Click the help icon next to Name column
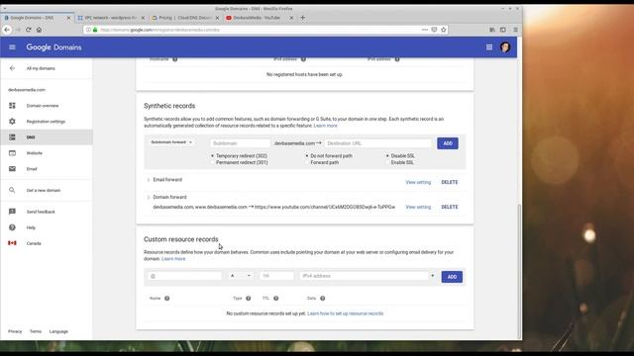 click(167, 299)
